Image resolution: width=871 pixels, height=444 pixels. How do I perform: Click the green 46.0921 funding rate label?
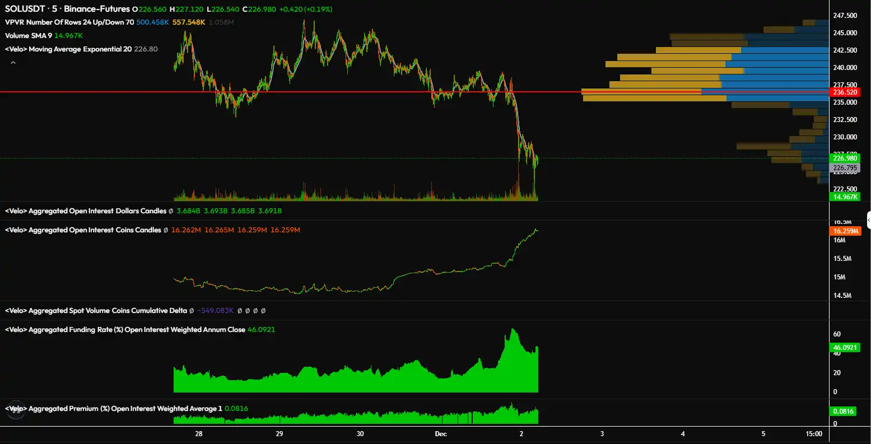click(843, 348)
